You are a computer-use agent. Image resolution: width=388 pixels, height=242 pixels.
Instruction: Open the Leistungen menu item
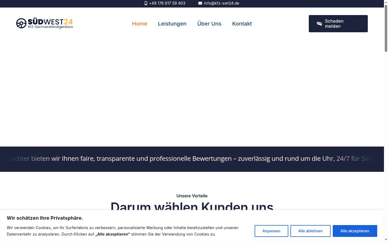[x=172, y=24]
